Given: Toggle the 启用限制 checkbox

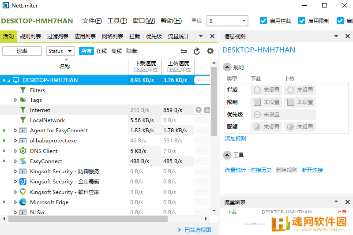Looking at the screenshot, I should point(302,21).
